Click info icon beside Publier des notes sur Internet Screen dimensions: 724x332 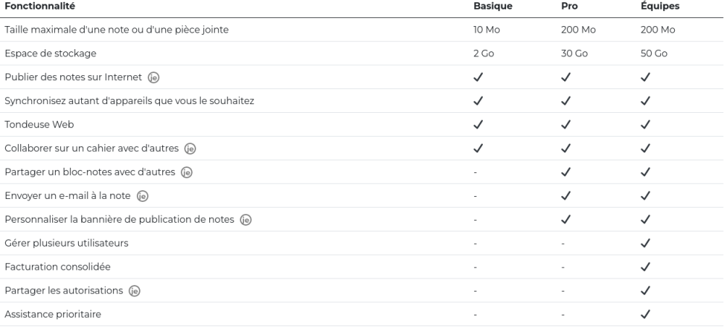(153, 77)
